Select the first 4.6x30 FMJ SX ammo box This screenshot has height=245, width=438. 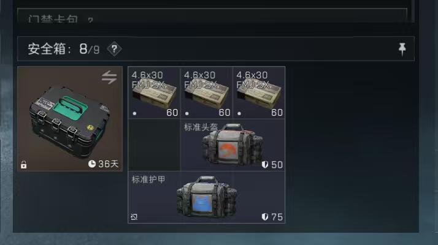(x=154, y=92)
